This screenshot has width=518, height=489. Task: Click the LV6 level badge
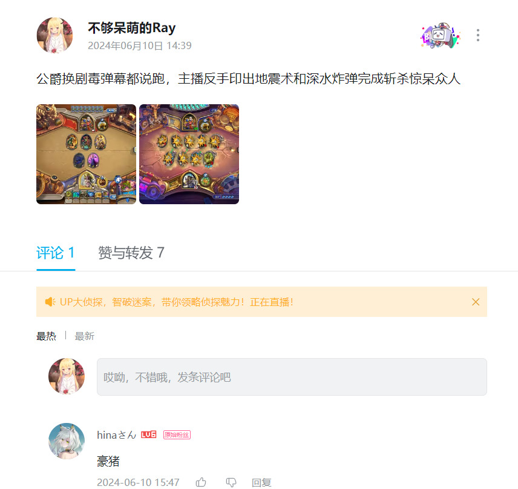click(149, 434)
